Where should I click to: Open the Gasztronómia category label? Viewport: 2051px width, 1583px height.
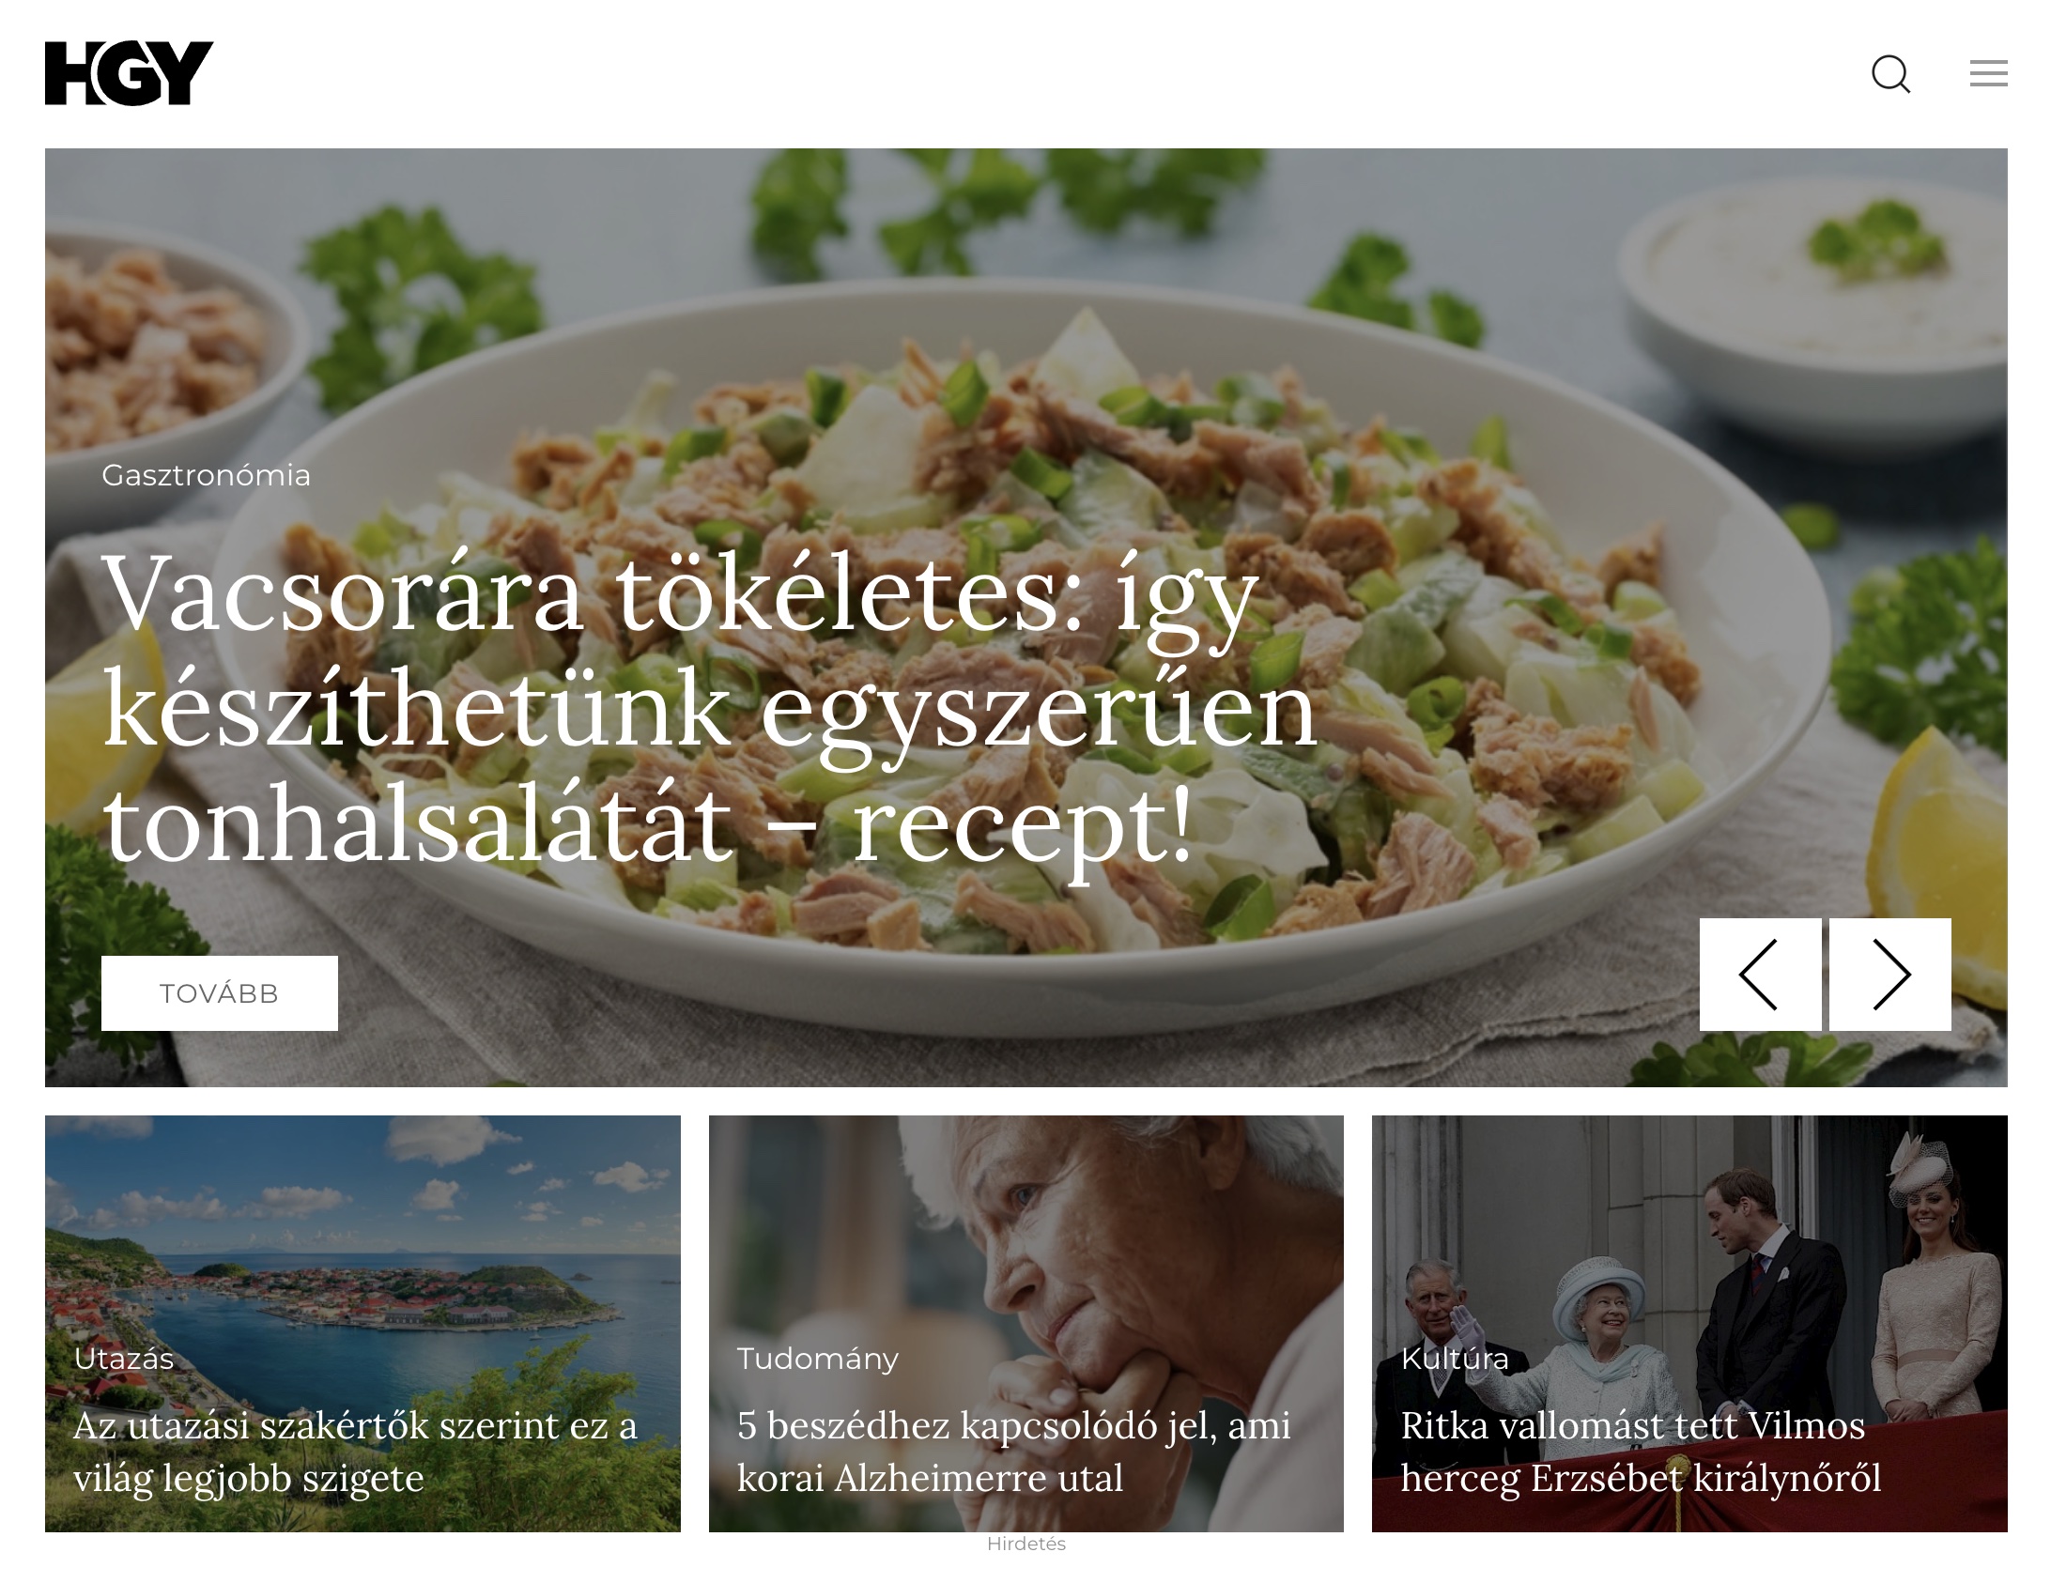point(206,475)
